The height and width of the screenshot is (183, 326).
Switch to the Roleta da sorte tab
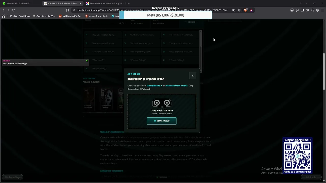104,3
